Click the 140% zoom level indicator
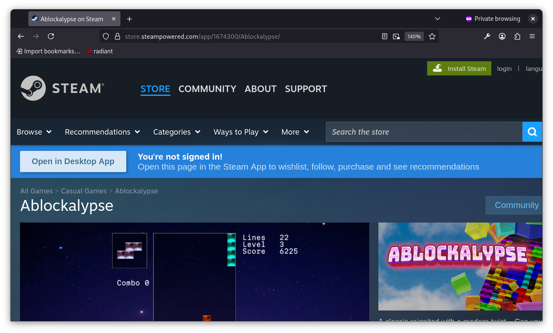 tap(414, 36)
